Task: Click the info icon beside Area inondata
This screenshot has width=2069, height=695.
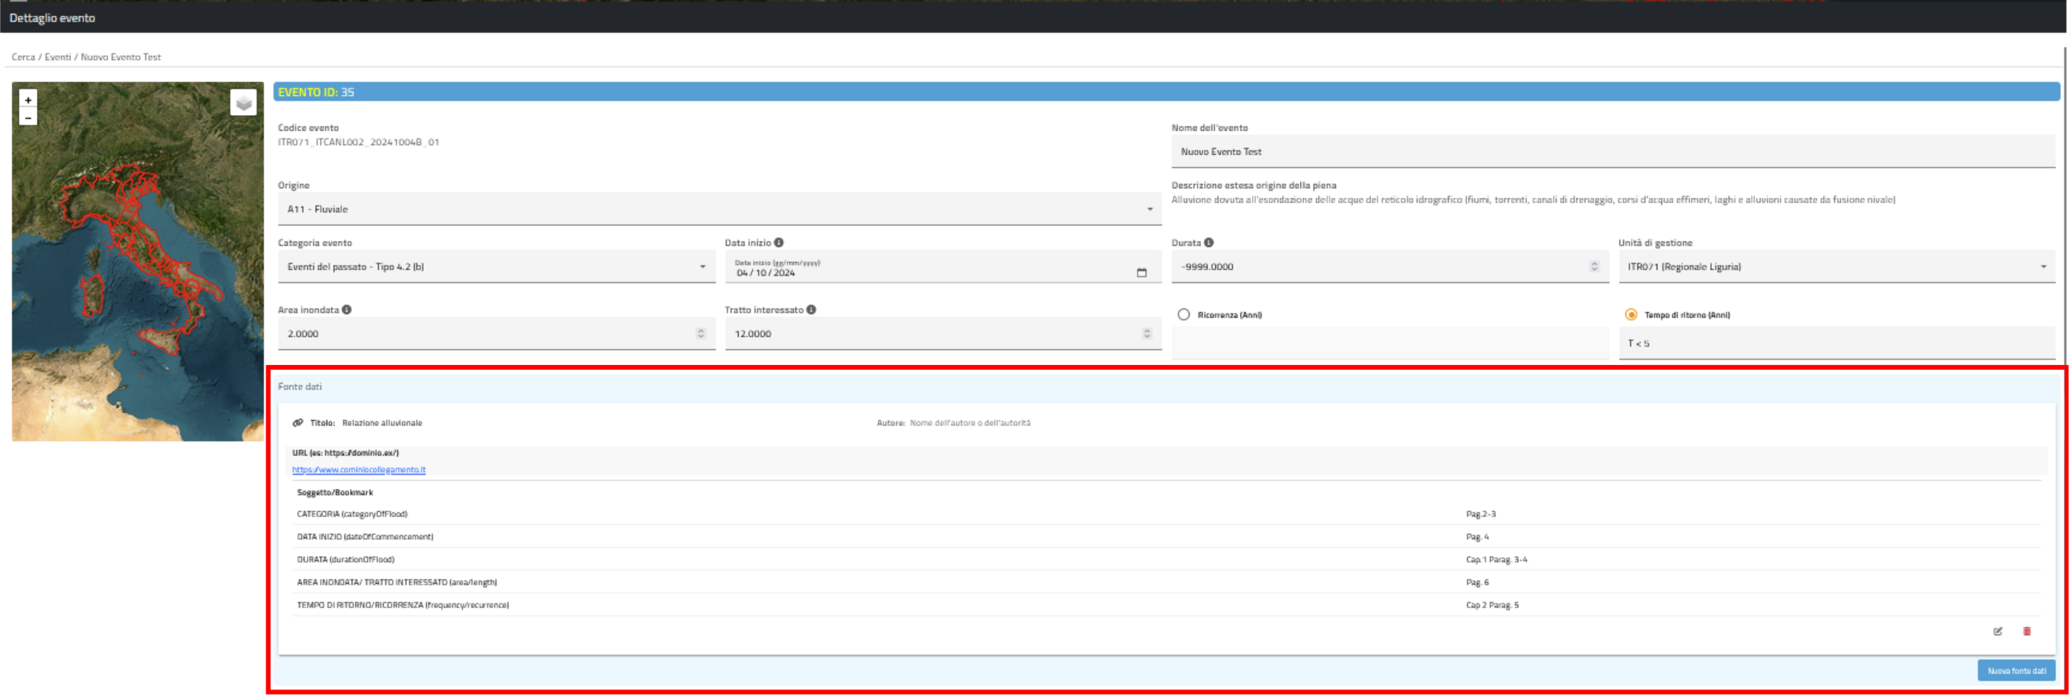Action: pyautogui.click(x=347, y=310)
